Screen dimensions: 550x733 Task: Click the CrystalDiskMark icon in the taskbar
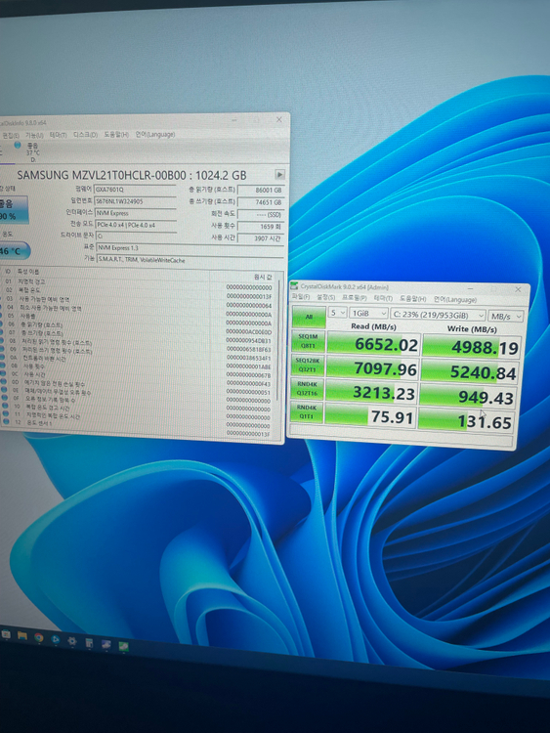(123, 646)
